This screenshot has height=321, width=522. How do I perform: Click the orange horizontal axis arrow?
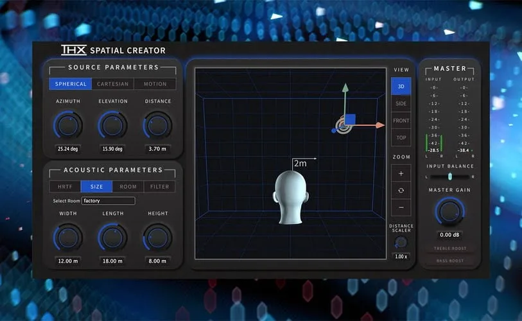(x=380, y=125)
